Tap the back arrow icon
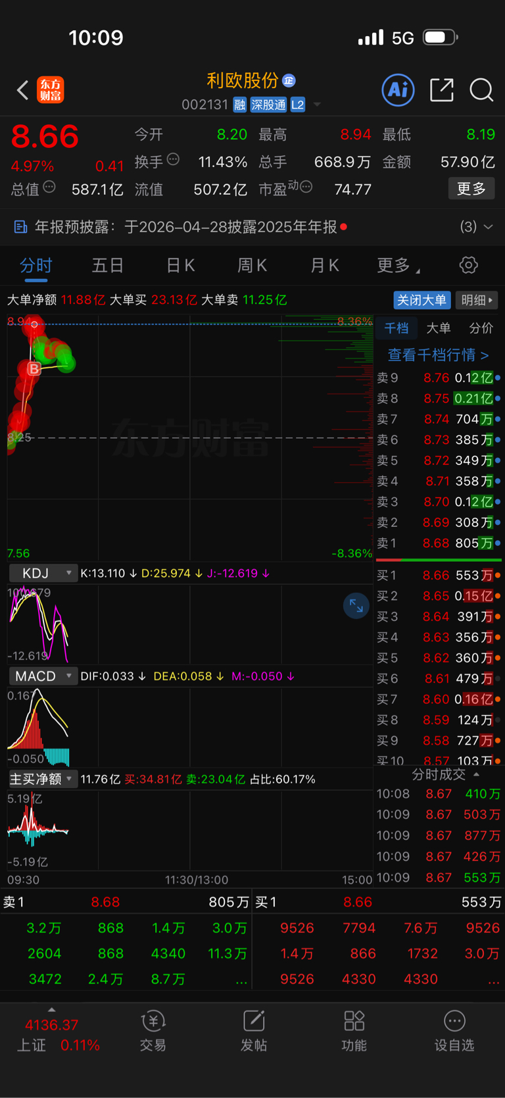The height and width of the screenshot is (1098, 505). click(x=23, y=90)
